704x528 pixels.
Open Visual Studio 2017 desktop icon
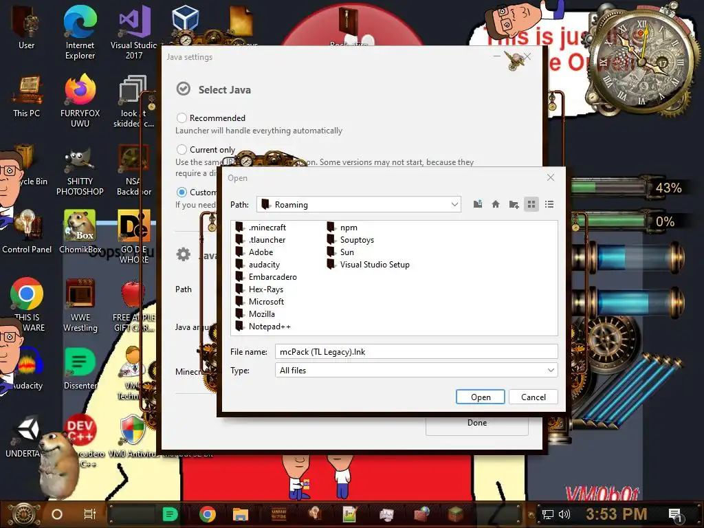[x=134, y=32]
